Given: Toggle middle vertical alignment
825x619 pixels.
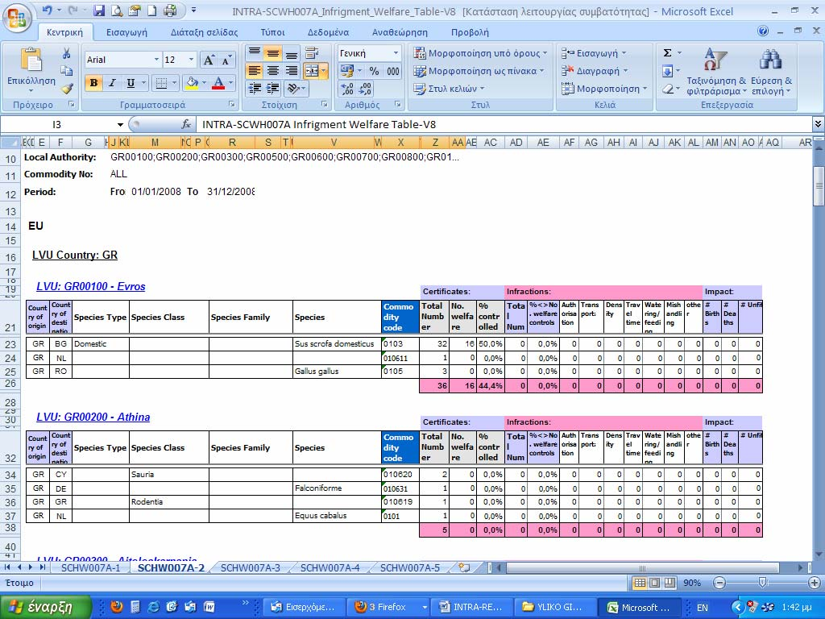Looking at the screenshot, I should (x=272, y=52).
